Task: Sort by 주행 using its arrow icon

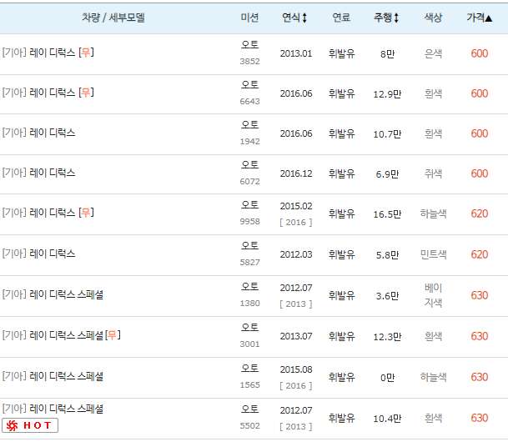Action: (396, 18)
